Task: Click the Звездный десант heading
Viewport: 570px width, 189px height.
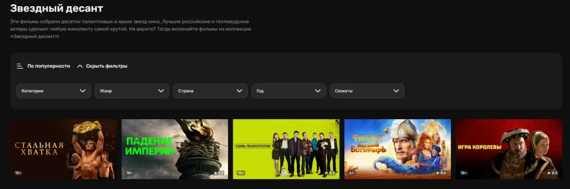Action: click(x=57, y=8)
